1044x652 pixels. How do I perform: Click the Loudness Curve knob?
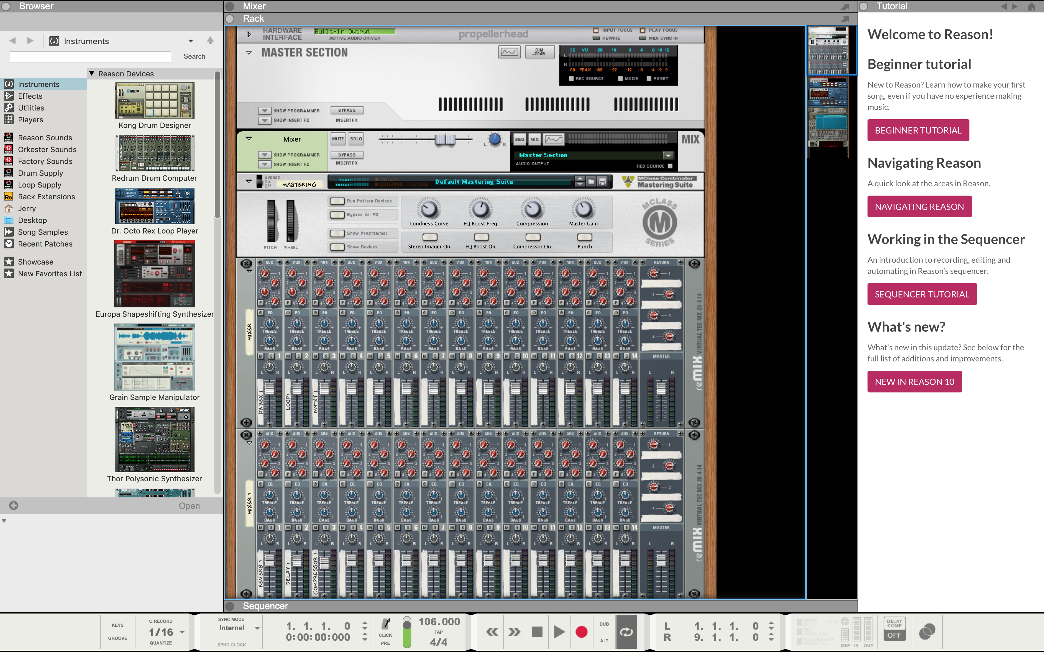[429, 209]
